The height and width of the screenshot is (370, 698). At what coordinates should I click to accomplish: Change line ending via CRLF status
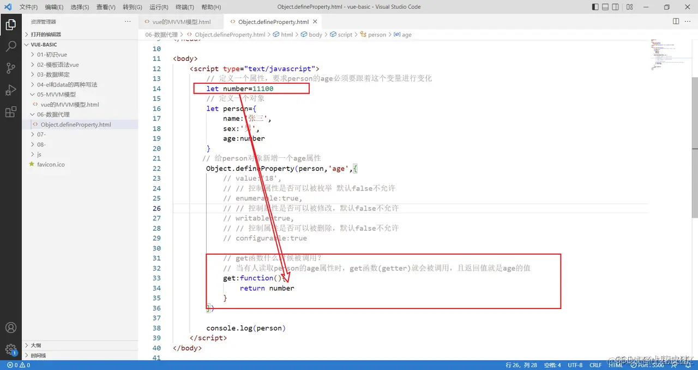click(595, 365)
